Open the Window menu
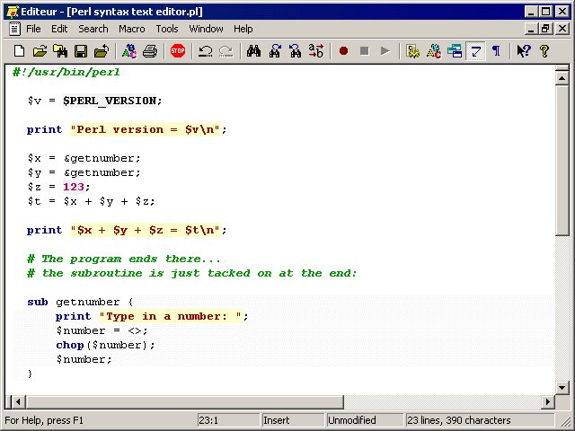This screenshot has width=575, height=431. (206, 29)
